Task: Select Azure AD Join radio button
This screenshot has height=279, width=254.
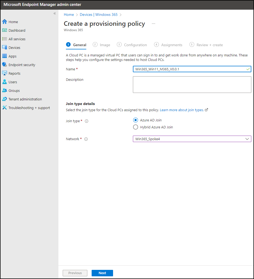Action: [x=136, y=120]
